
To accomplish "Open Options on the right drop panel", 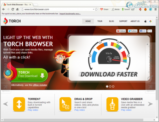I will pos(150,88).
